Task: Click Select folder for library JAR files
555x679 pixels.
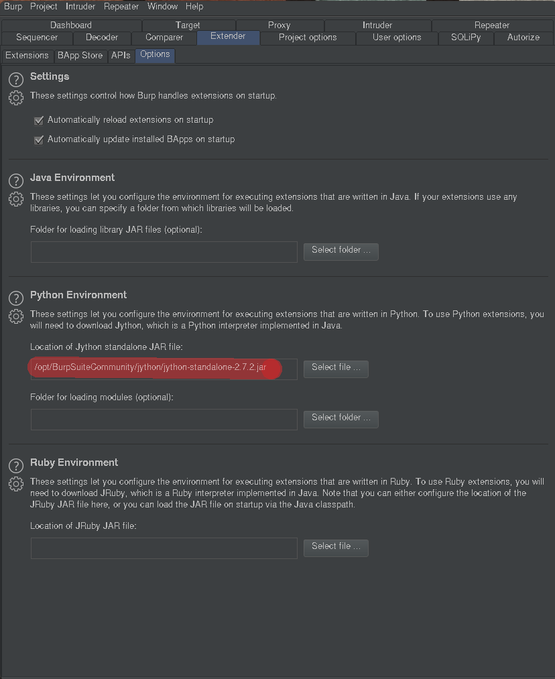Action: point(341,251)
